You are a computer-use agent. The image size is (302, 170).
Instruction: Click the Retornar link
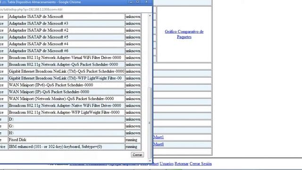[181, 164]
